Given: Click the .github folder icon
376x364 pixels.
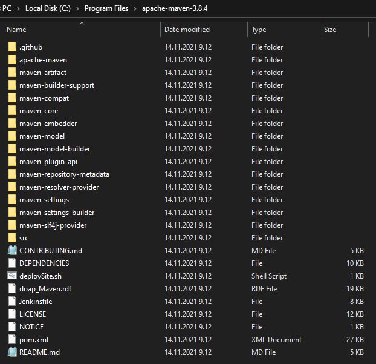Looking at the screenshot, I should click(x=12, y=47).
